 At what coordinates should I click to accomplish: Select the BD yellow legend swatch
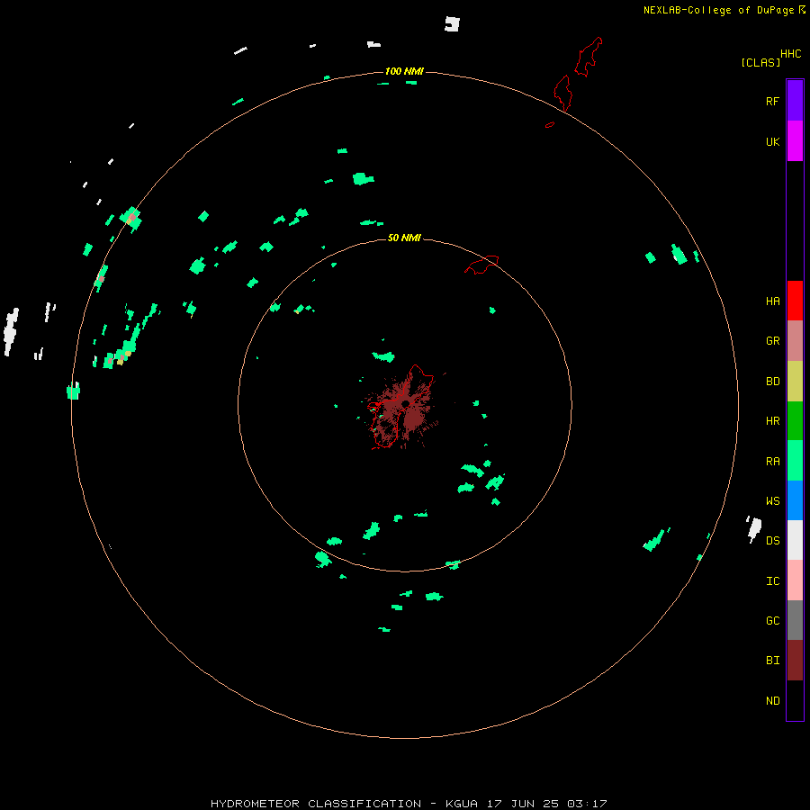pos(795,381)
